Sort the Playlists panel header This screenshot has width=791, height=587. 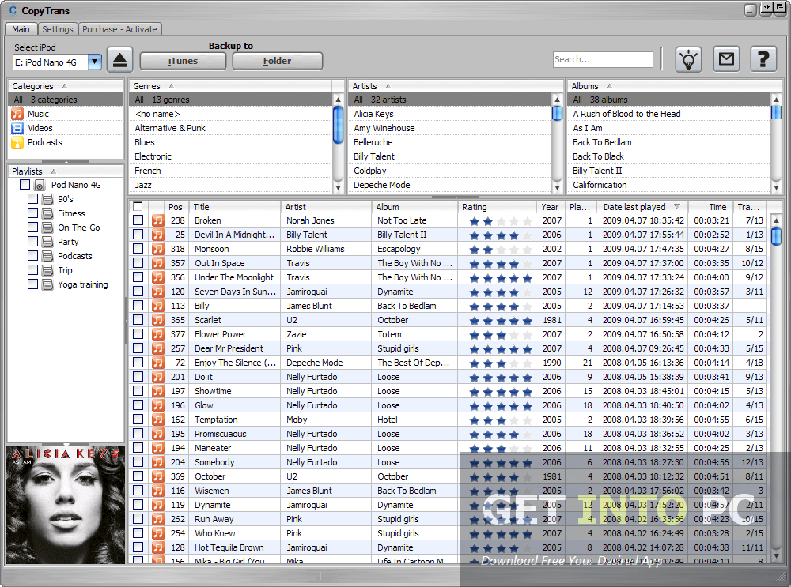(x=66, y=171)
